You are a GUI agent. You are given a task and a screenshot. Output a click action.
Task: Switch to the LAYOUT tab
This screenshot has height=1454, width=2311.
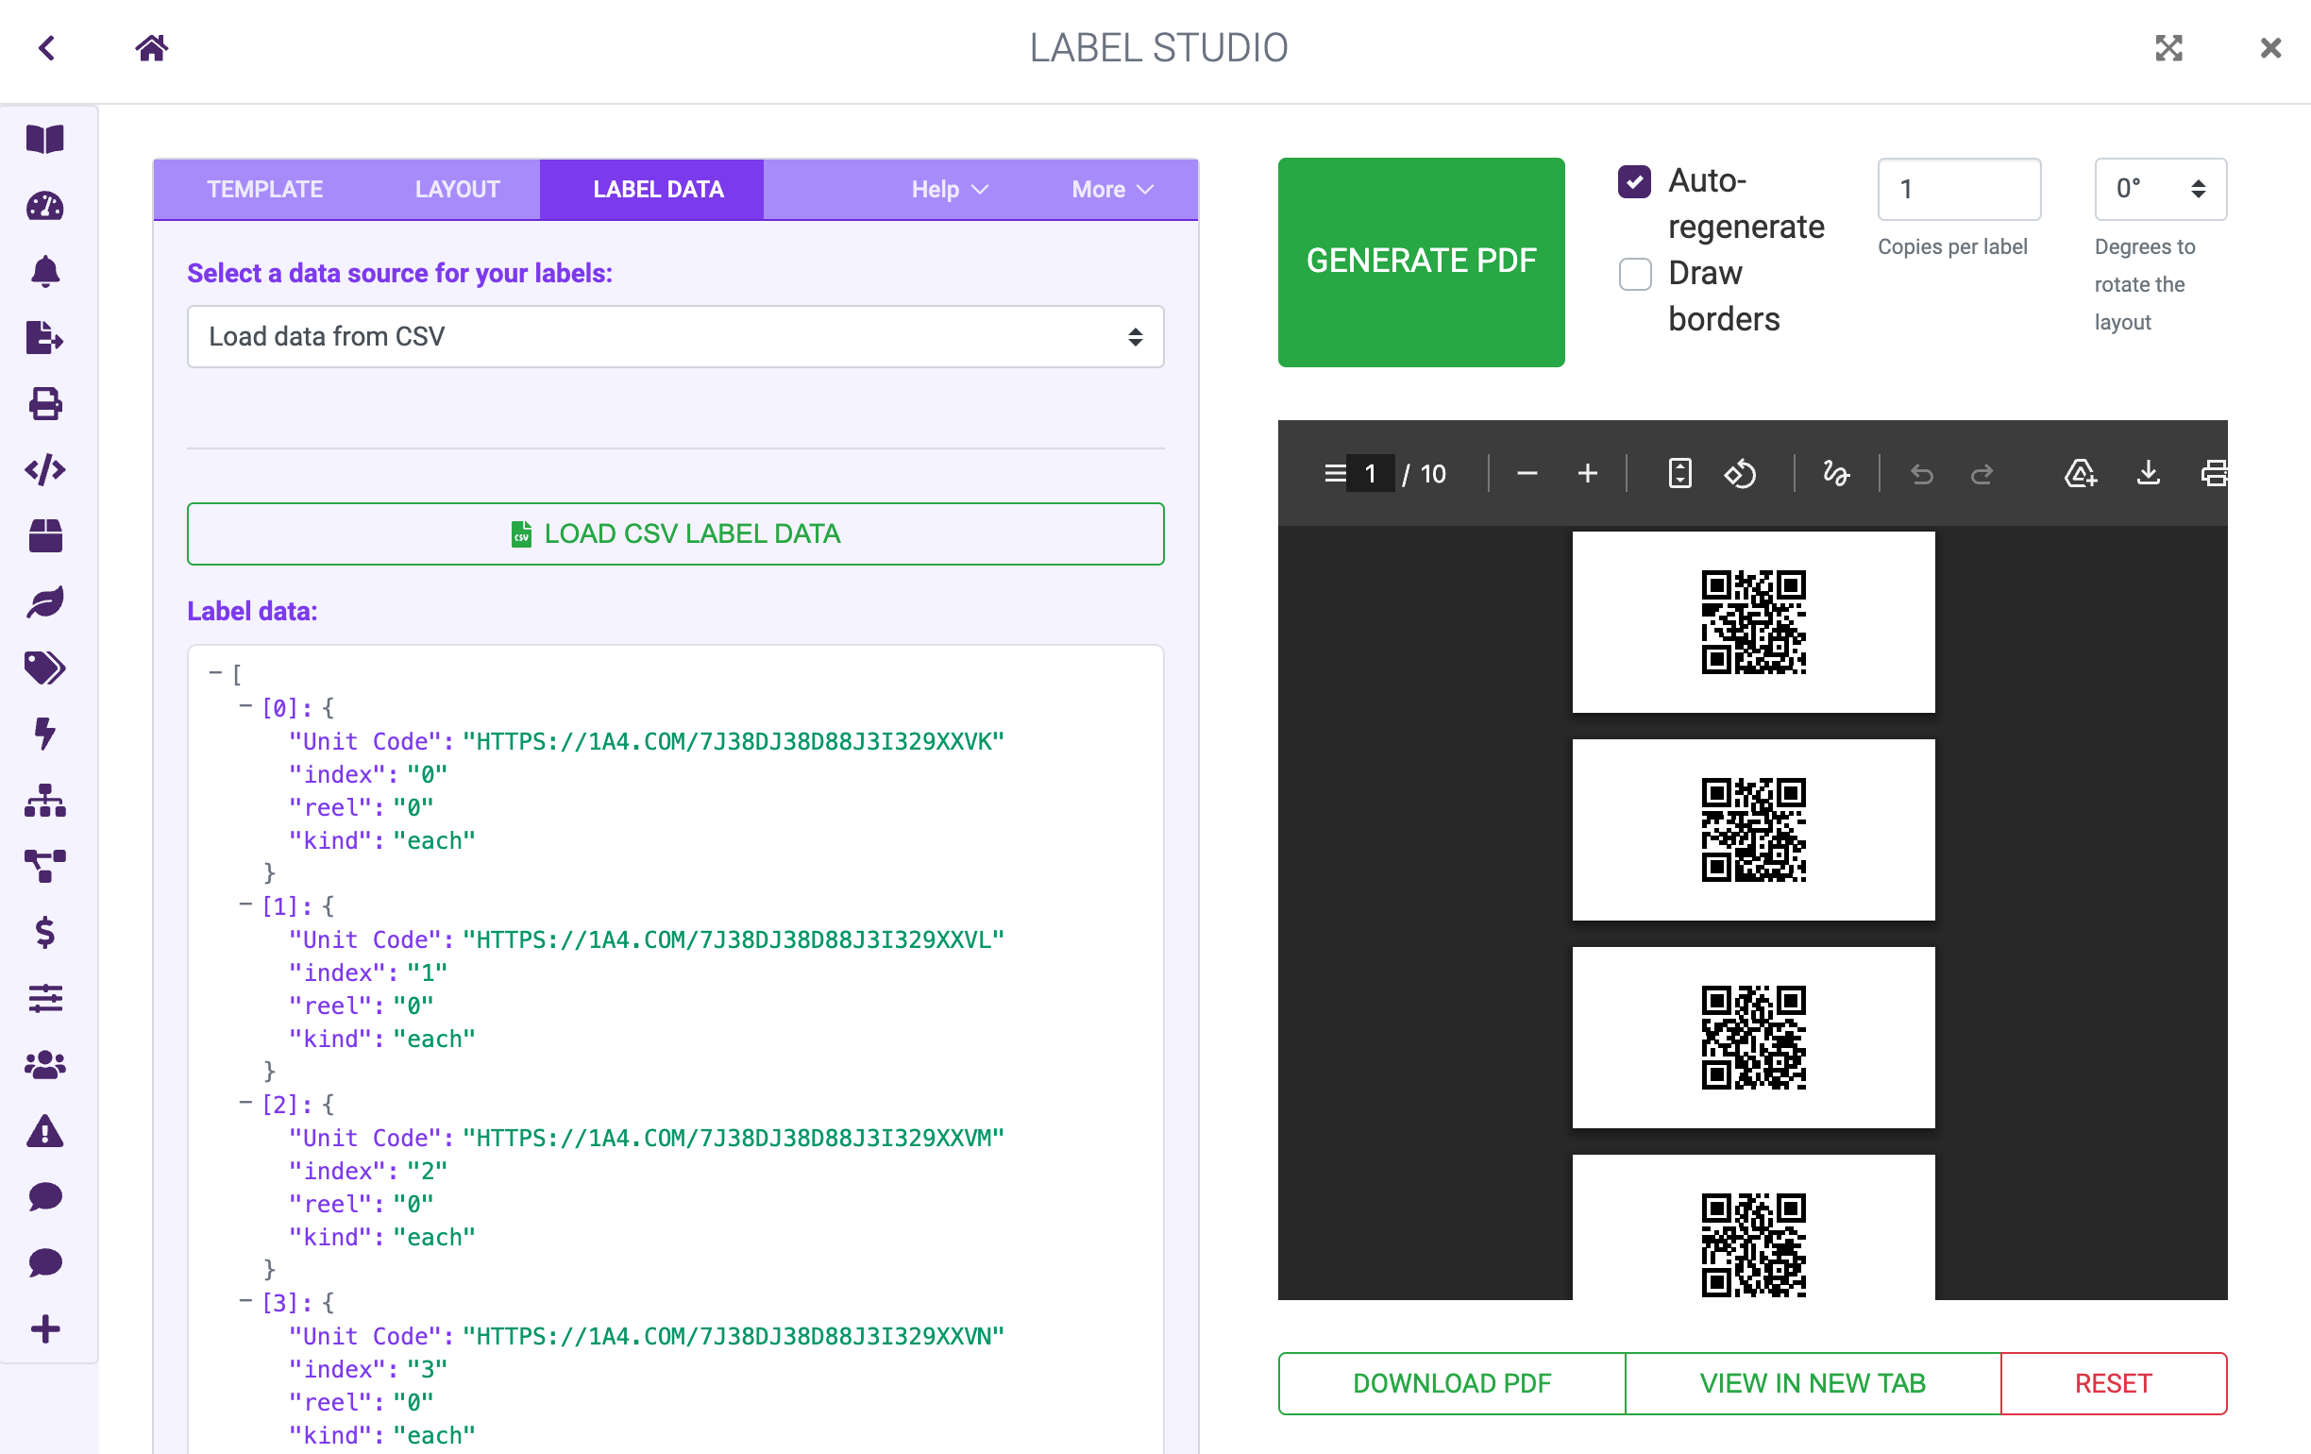click(457, 189)
